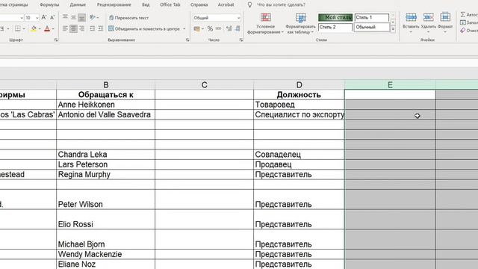Apply red font color A icon
478x269 pixels.
coord(47,29)
